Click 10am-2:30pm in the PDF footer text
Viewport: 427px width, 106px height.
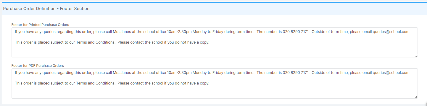tap(179, 73)
